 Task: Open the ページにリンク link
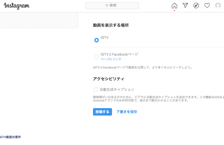(x=111, y=59)
